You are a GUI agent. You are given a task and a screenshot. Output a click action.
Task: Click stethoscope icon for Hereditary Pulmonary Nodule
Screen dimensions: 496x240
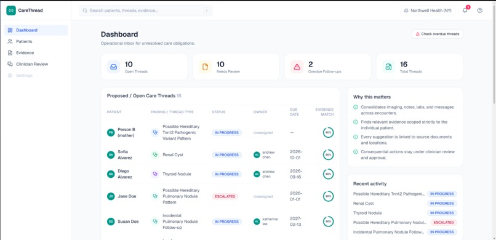coord(155,196)
